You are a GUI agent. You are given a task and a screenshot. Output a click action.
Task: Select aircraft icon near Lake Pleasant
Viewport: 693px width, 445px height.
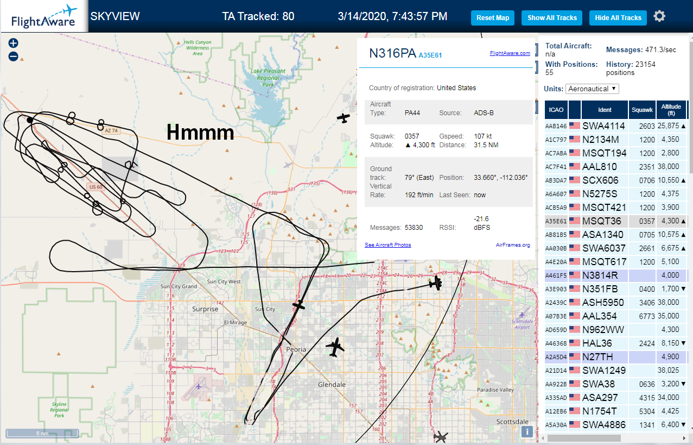point(343,117)
